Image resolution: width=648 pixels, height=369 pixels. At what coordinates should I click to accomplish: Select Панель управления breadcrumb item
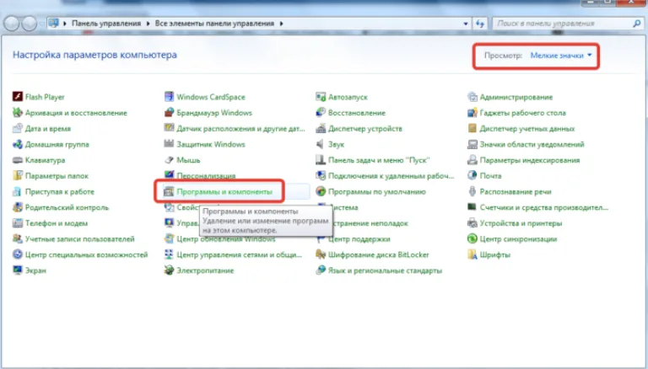coord(106,24)
